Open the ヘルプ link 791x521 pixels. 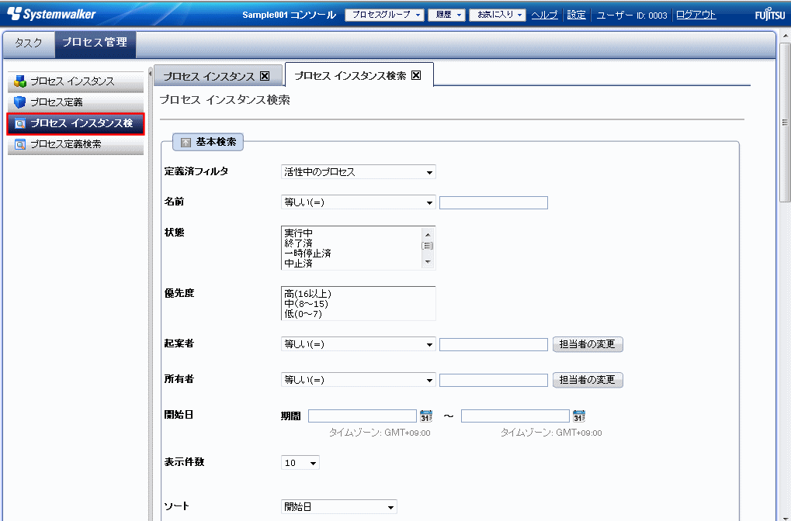tap(544, 15)
